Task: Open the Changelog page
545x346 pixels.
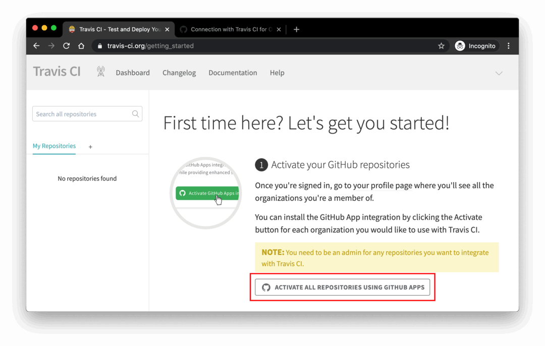Action: [x=179, y=73]
